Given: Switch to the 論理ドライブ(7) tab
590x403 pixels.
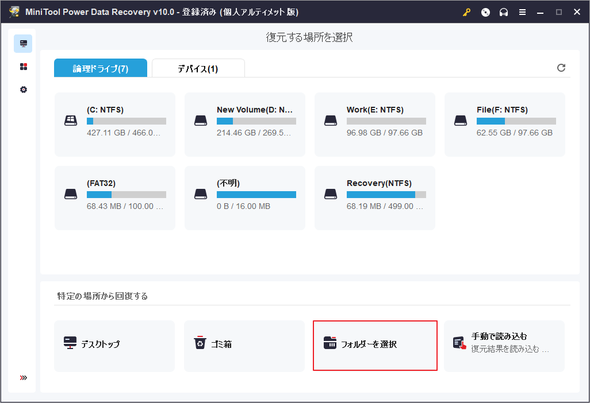Looking at the screenshot, I should pyautogui.click(x=101, y=68).
